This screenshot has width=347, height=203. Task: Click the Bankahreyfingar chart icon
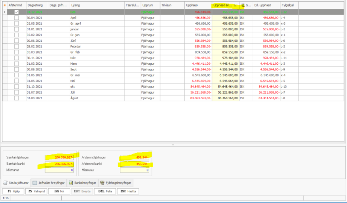(x=71, y=183)
